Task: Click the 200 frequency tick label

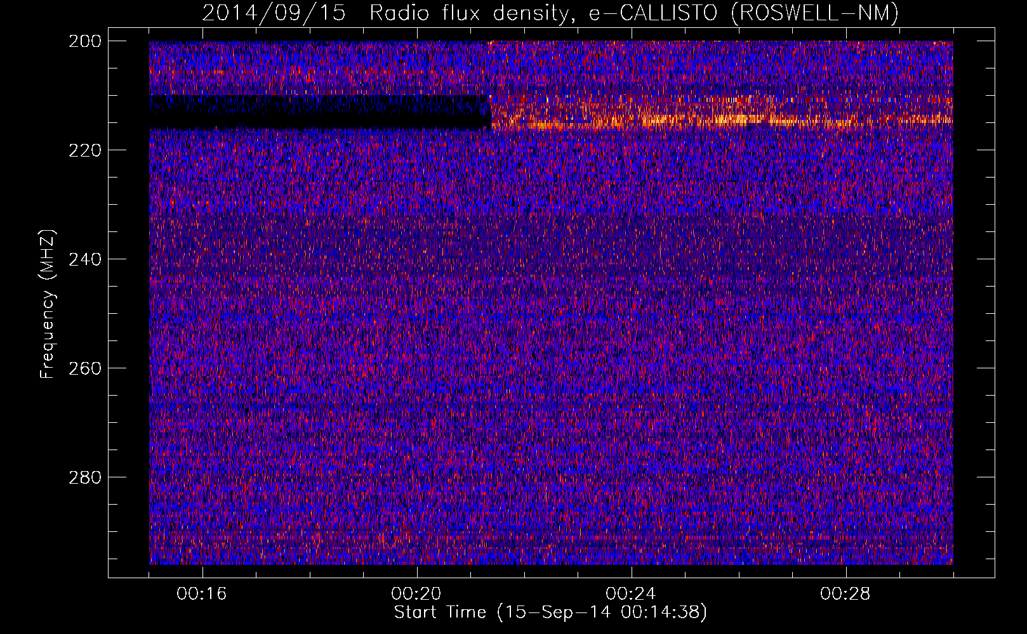Action: 84,41
